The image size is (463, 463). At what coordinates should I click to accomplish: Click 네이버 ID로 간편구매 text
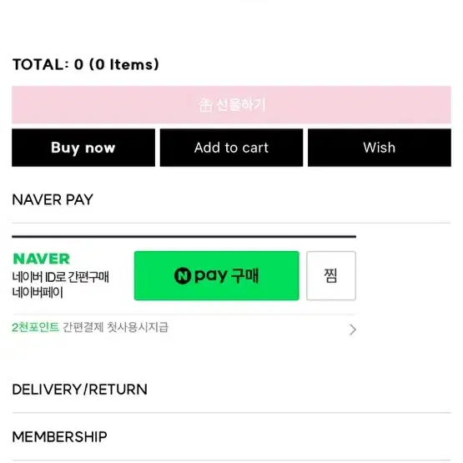61,277
